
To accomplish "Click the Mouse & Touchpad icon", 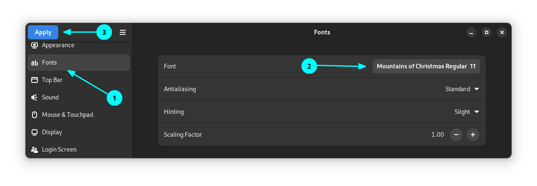I will point(35,115).
